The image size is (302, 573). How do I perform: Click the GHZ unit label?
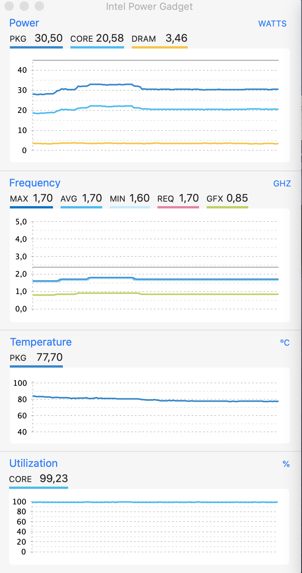tap(282, 184)
